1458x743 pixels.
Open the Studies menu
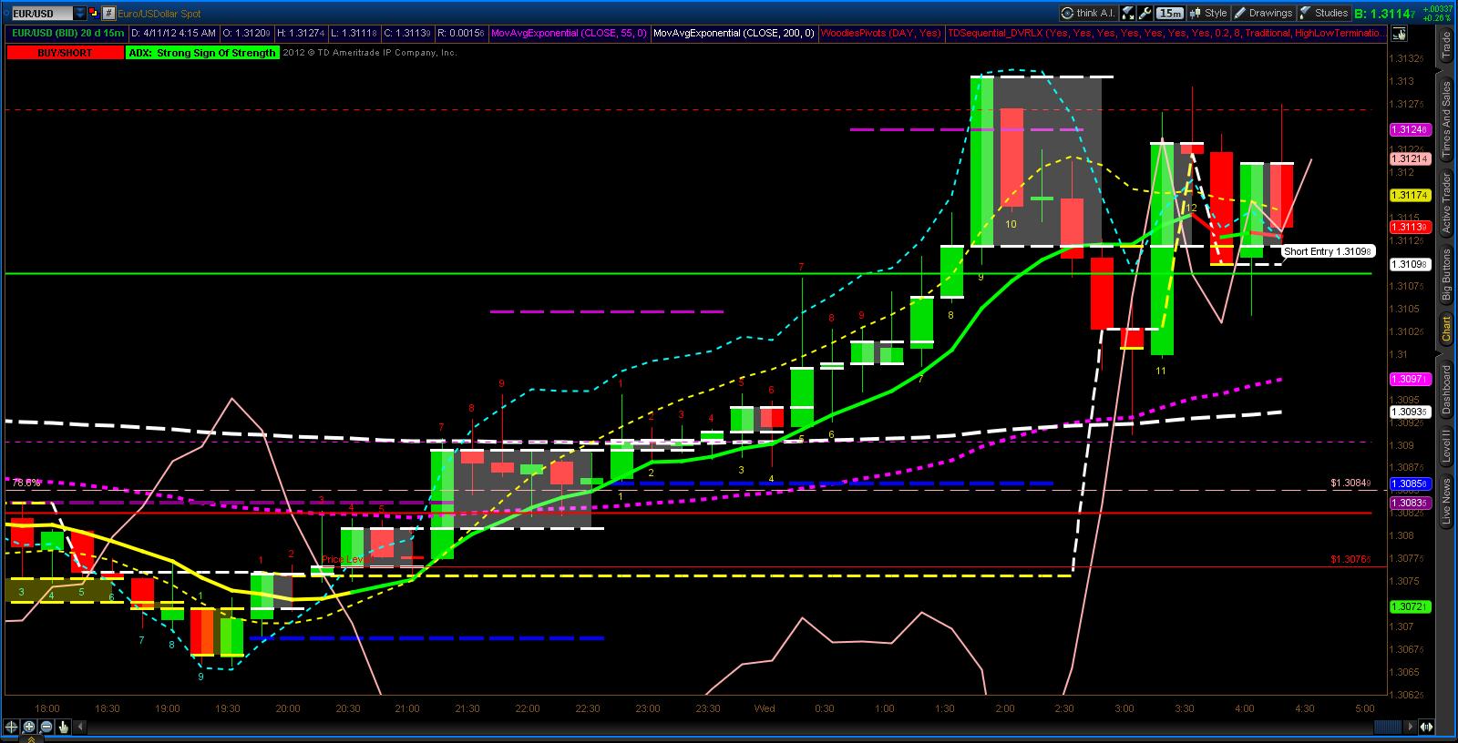pos(1324,13)
